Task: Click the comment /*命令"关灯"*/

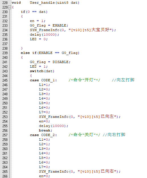Action: [x=84, y=135]
